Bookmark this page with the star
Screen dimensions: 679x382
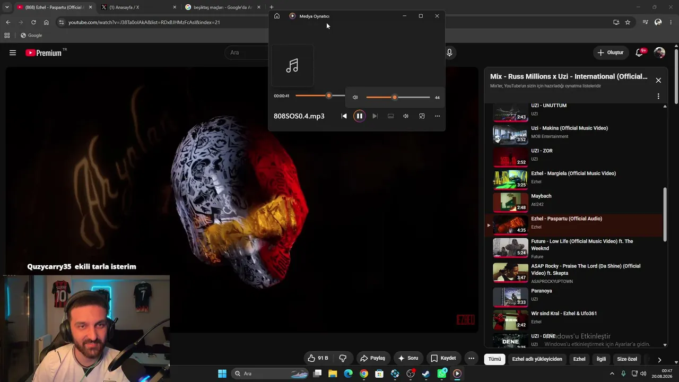[x=628, y=22]
